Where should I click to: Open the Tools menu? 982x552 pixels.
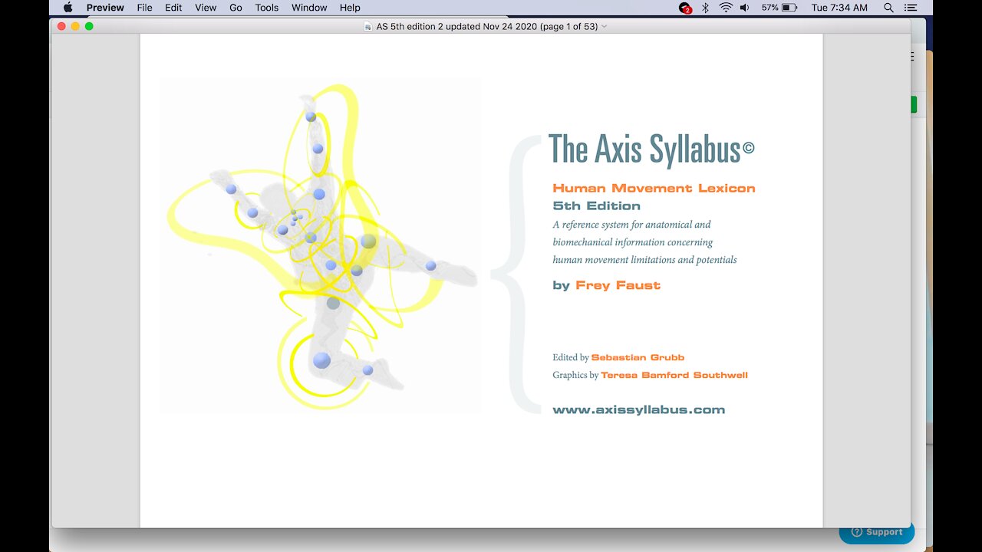267,8
